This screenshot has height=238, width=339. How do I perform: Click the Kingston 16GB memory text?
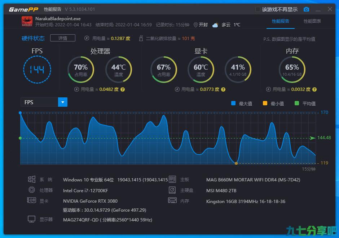[246, 201]
